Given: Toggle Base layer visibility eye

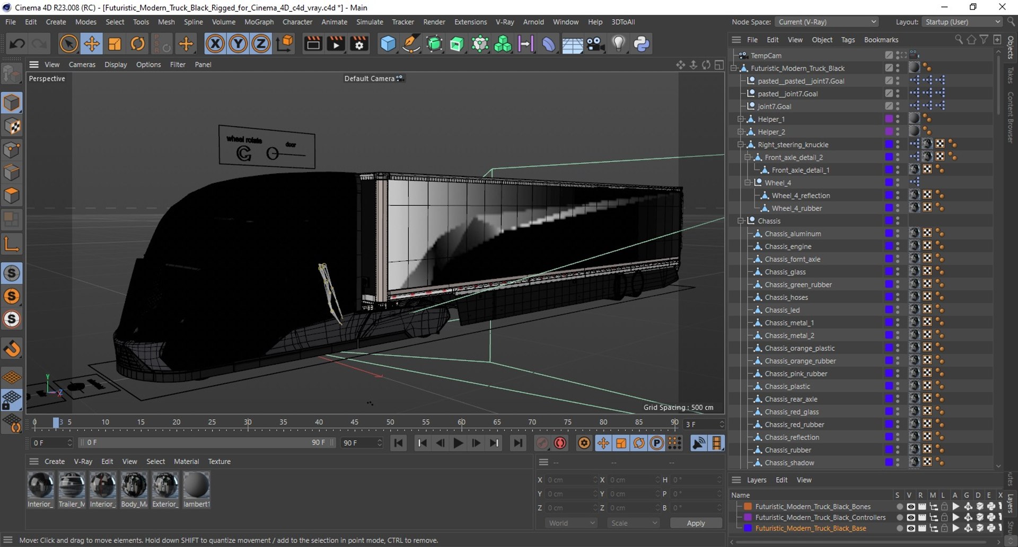Looking at the screenshot, I should 910,528.
